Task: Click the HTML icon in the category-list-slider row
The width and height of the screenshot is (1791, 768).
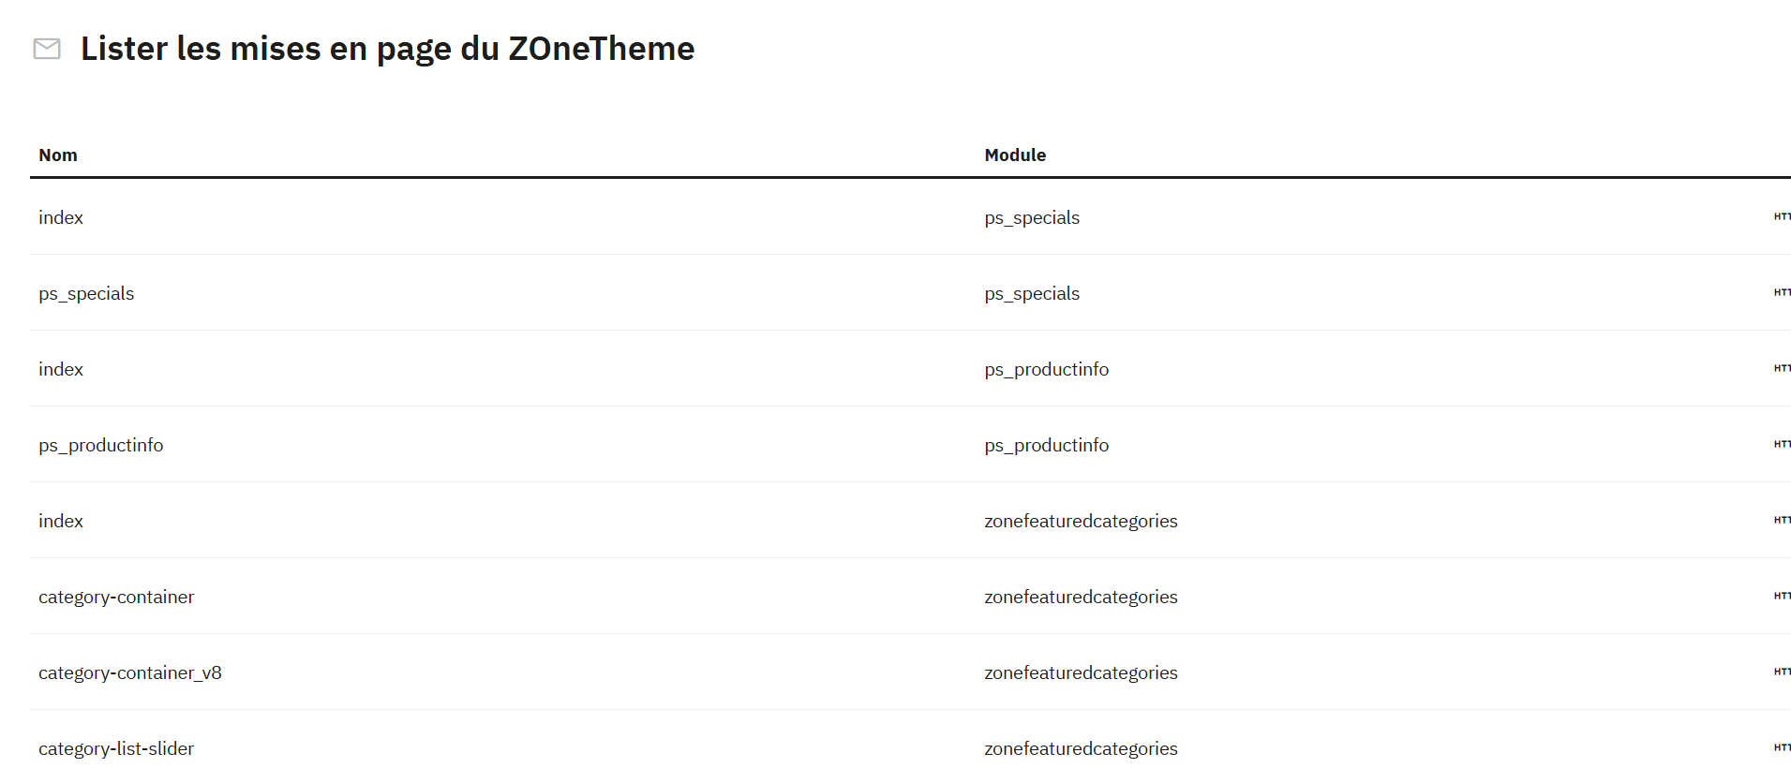Action: coord(1782,748)
